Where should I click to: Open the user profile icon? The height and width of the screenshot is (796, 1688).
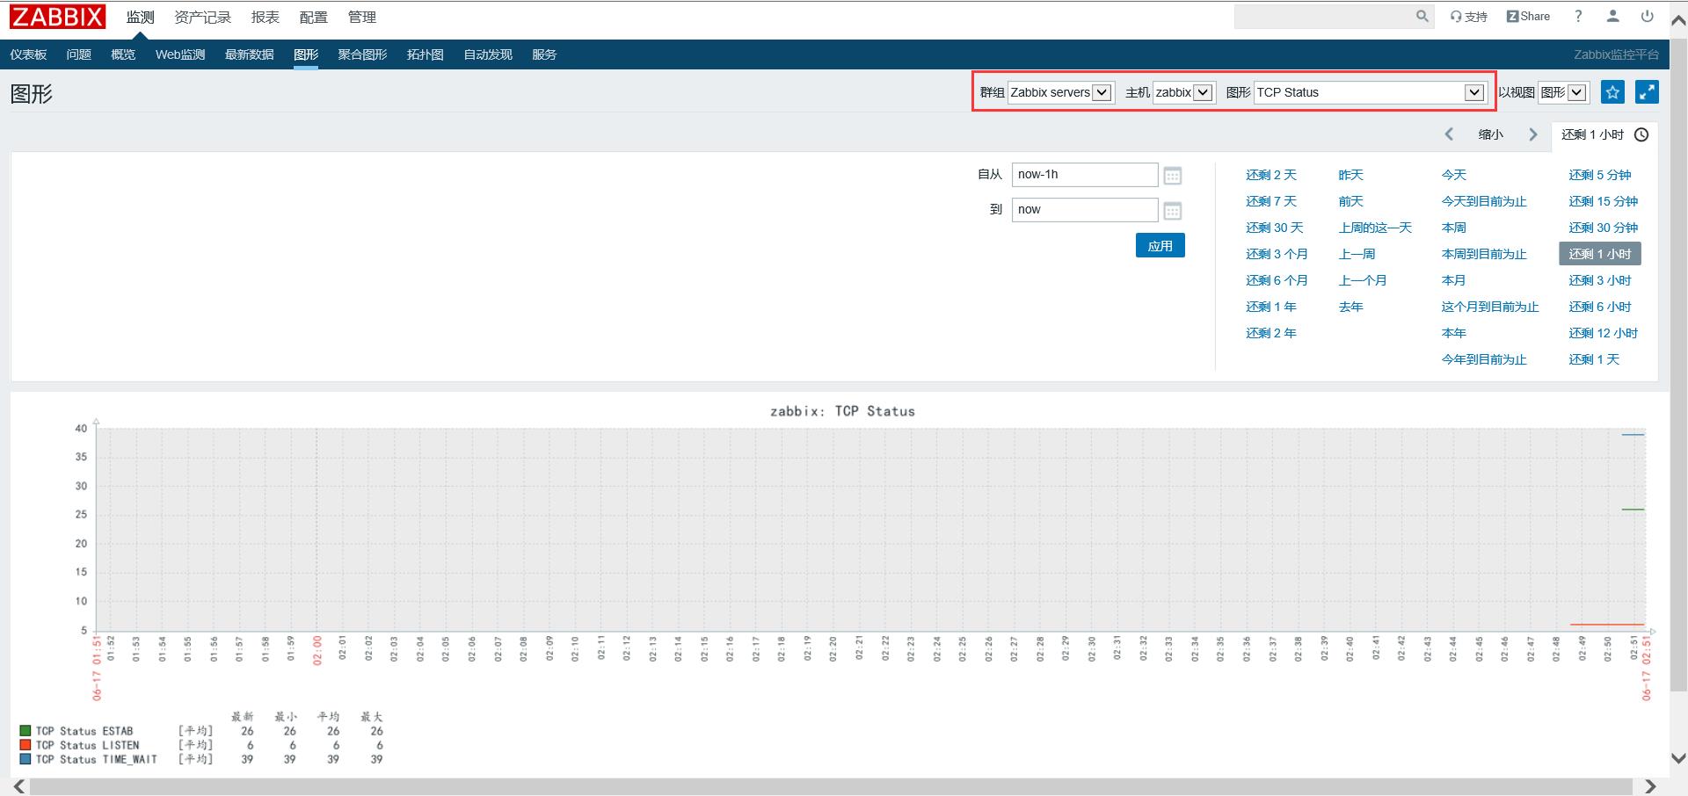(x=1612, y=17)
